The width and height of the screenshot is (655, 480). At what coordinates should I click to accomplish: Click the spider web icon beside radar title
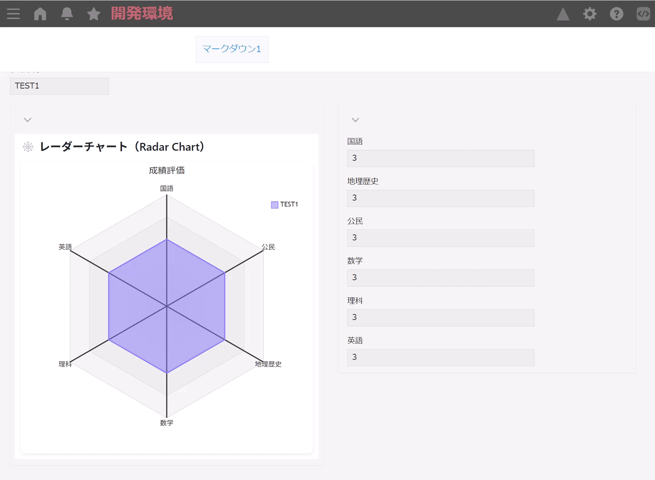pos(28,147)
